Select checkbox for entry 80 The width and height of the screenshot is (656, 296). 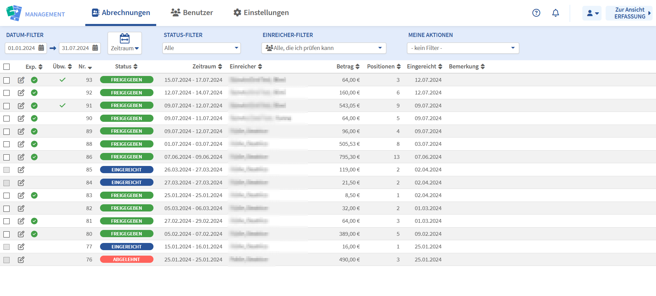pyautogui.click(x=7, y=234)
